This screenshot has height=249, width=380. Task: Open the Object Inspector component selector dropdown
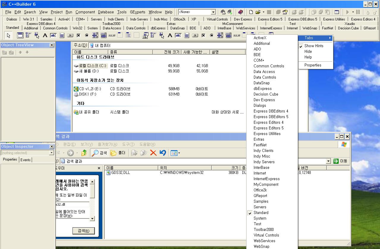click(51, 153)
